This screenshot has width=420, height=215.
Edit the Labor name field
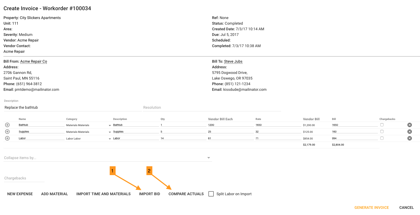click(x=41, y=138)
